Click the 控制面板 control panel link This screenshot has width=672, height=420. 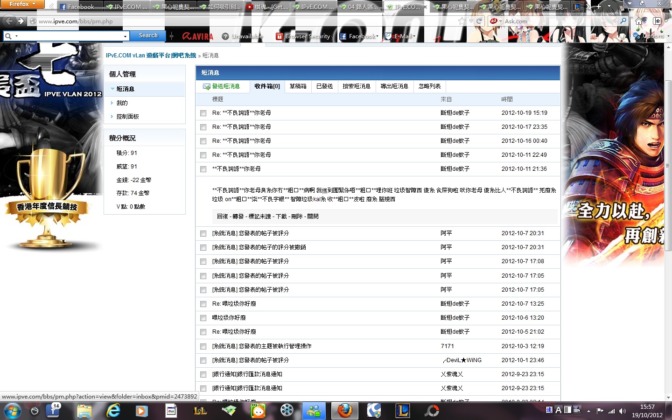(x=127, y=117)
